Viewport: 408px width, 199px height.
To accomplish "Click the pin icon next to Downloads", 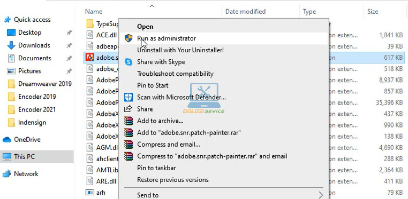I will (69, 45).
